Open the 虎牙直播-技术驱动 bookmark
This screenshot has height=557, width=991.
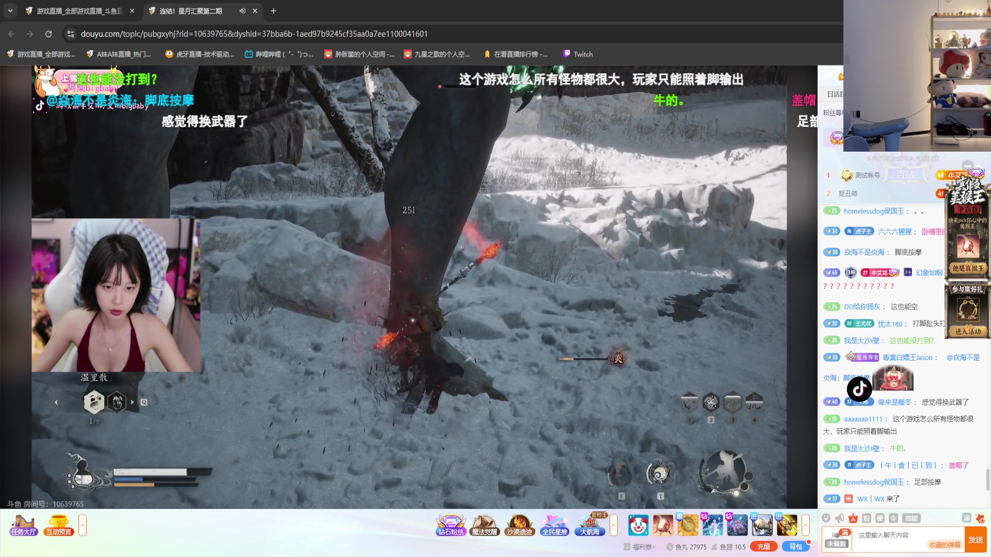coord(200,54)
